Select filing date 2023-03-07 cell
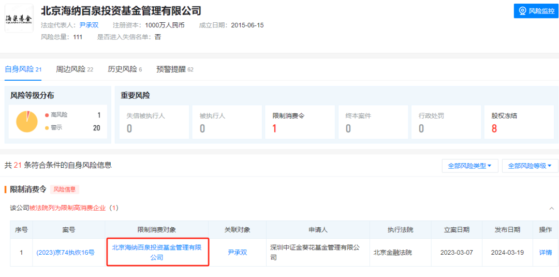The width and height of the screenshot is (559, 277). pos(457,253)
